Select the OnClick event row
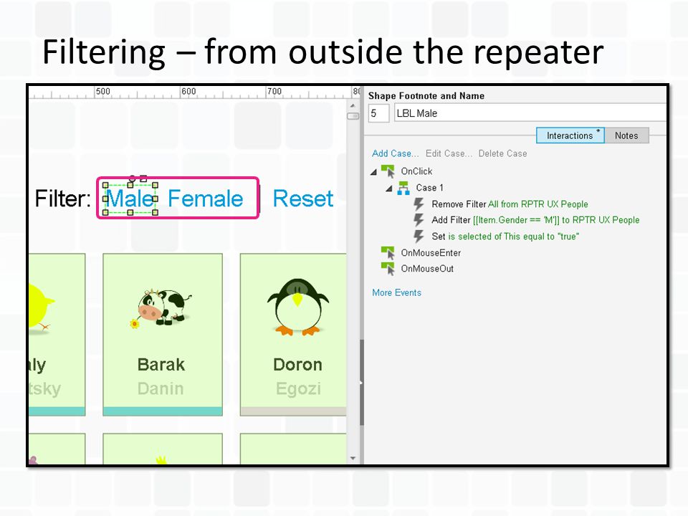This screenshot has width=688, height=516. [x=416, y=171]
